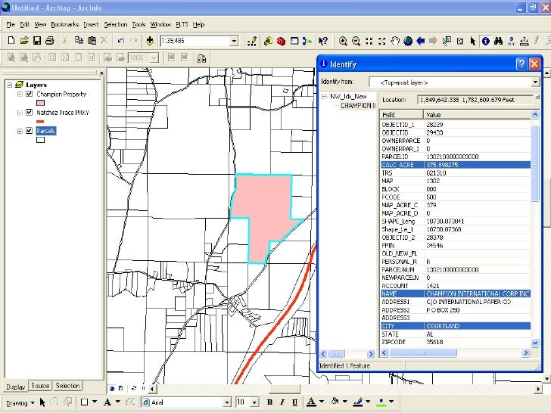
Task: Open the Drawing menu dropdown
Action: click(x=20, y=403)
